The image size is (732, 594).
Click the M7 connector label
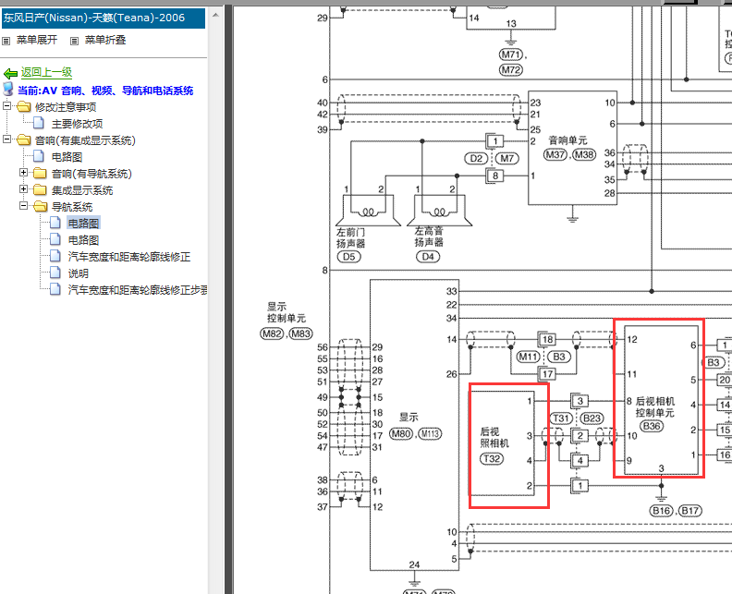coord(507,158)
